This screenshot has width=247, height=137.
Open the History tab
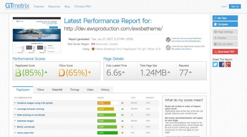(x=105, y=90)
